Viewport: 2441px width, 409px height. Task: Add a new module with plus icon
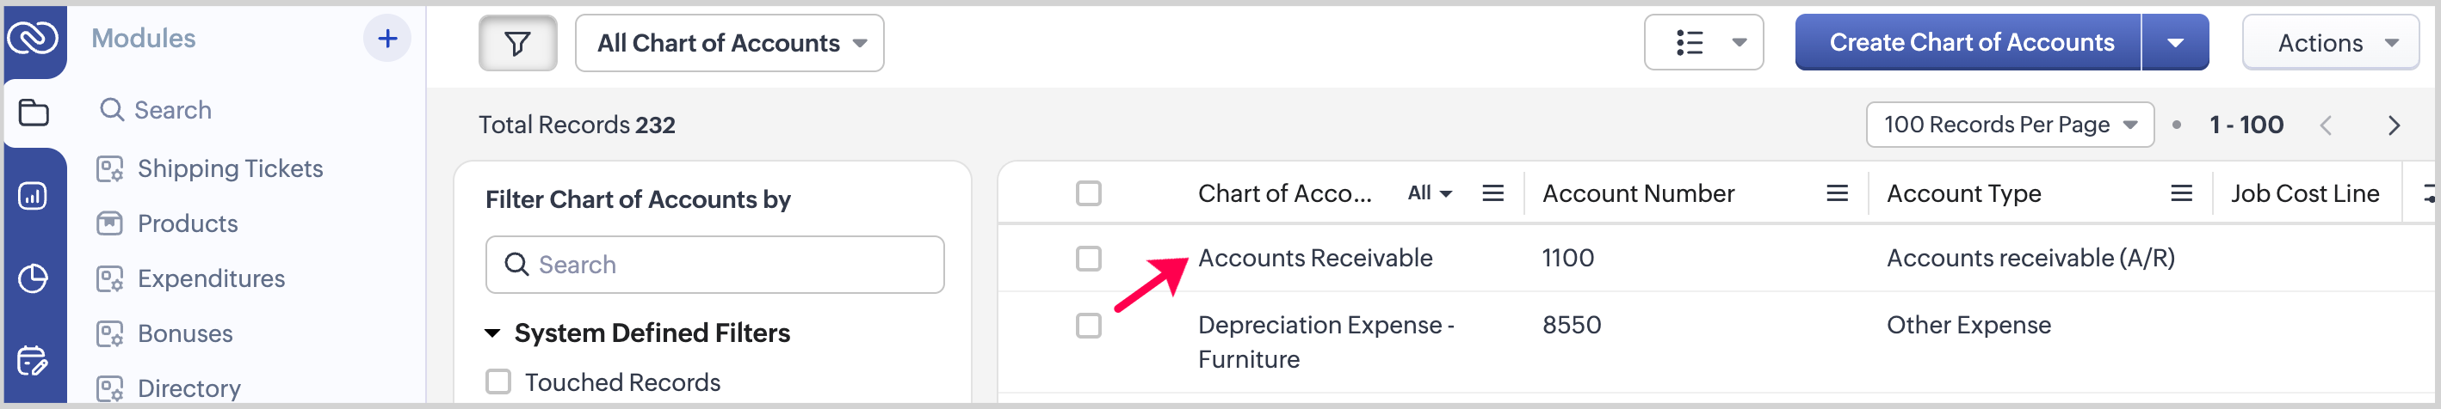point(386,39)
